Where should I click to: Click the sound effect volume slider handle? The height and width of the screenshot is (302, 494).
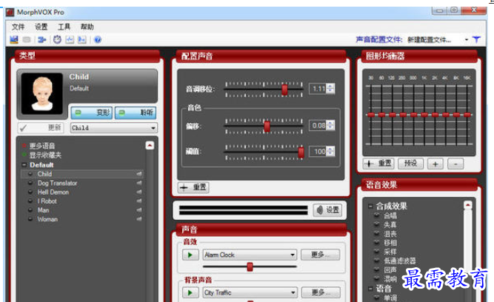tap(250, 266)
